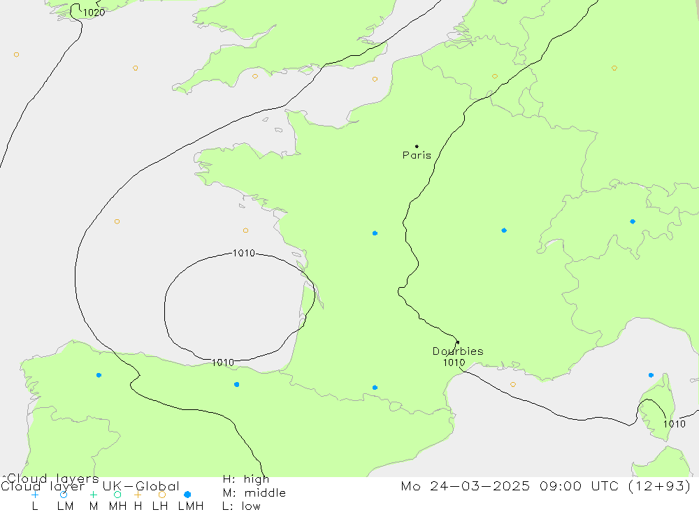The image size is (699, 512).
Task: Click the LMH cloud marker in eastern France
Action: pos(504,231)
